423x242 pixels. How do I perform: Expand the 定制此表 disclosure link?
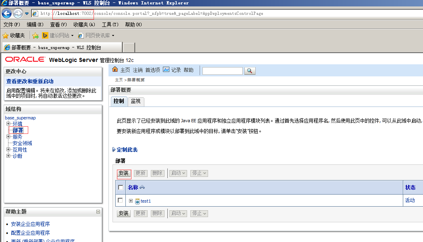125,150
